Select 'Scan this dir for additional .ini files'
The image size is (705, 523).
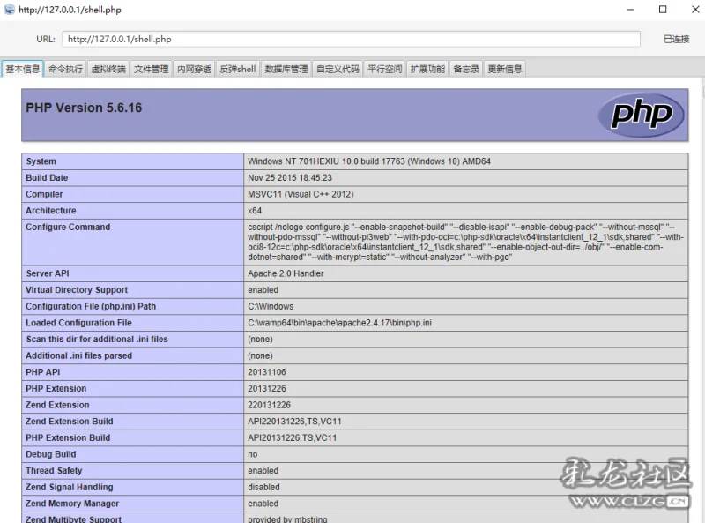coord(97,340)
